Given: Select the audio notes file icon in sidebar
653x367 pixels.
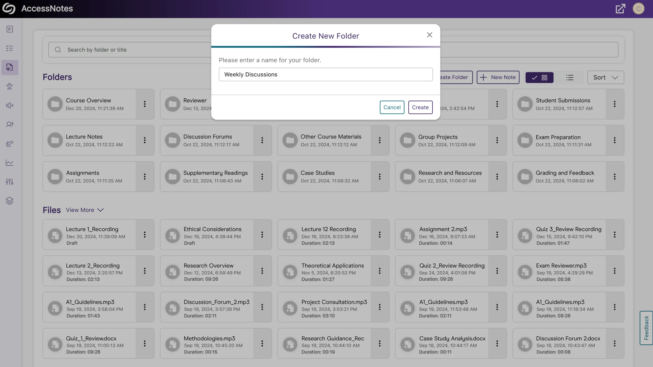Looking at the screenshot, I should (x=10, y=67).
